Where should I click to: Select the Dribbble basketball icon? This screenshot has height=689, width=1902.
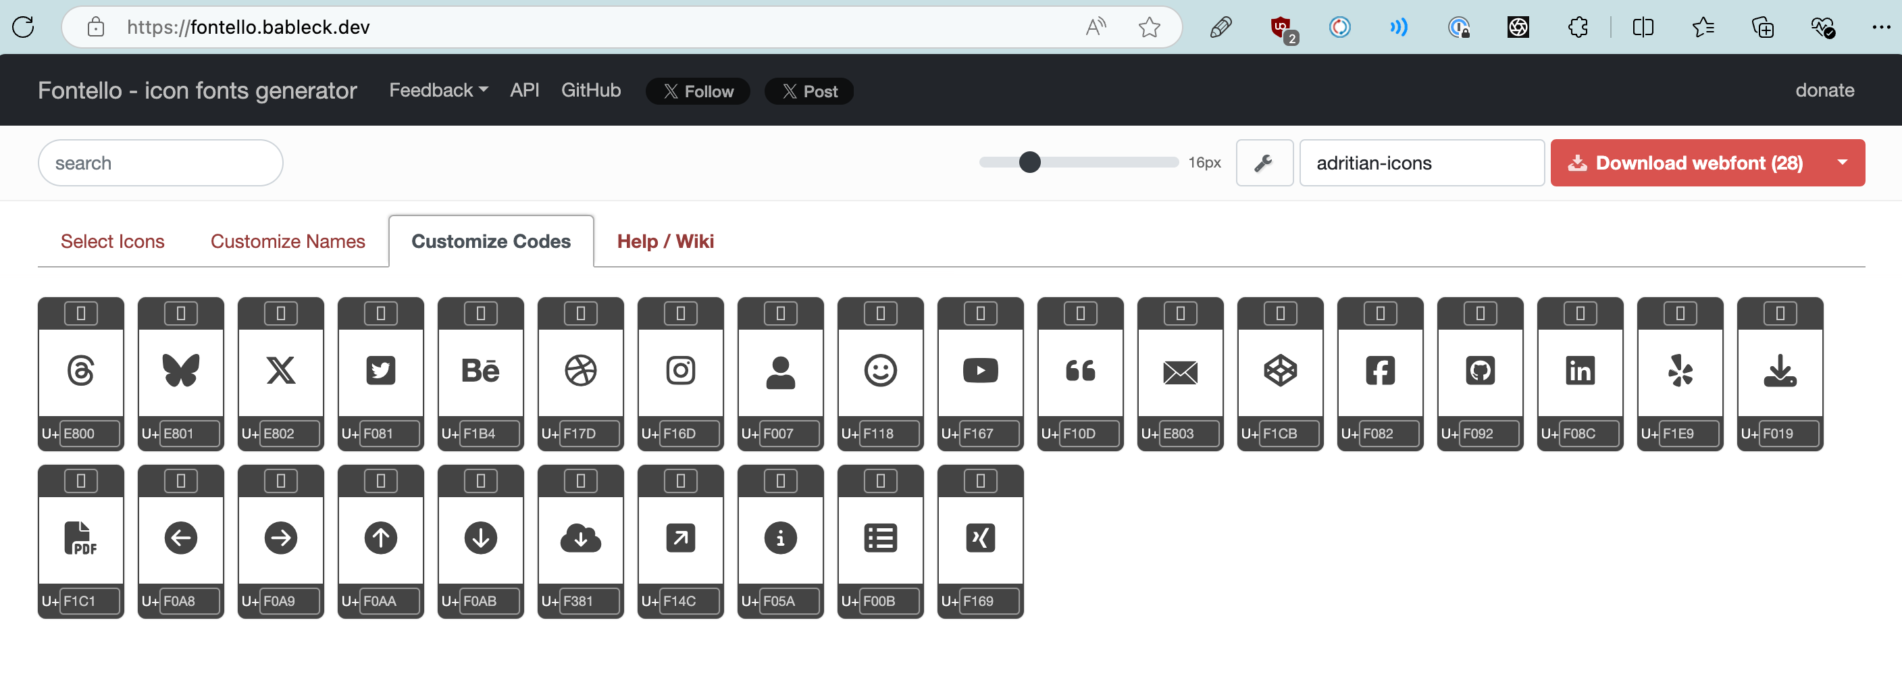pyautogui.click(x=580, y=371)
